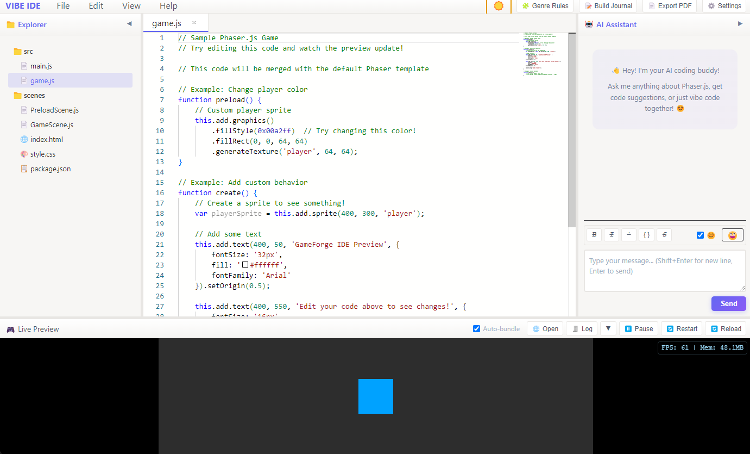Uncheck the emoji checkbox in chat toolbar
This screenshot has height=454, width=750.
(700, 235)
